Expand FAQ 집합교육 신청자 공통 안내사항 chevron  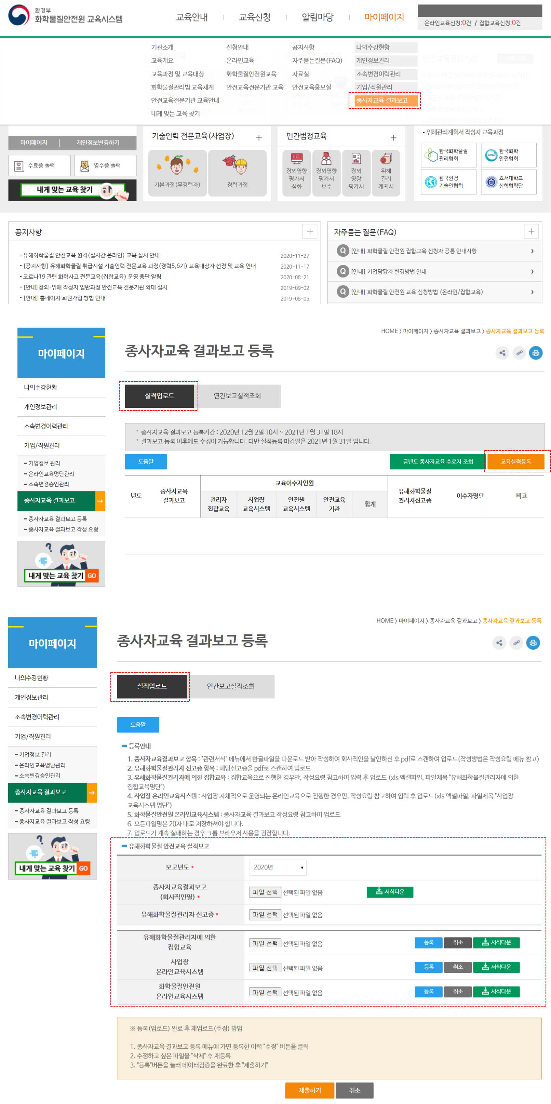[x=532, y=251]
